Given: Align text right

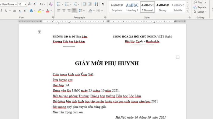Looking at the screenshot, I should (69, 11).
